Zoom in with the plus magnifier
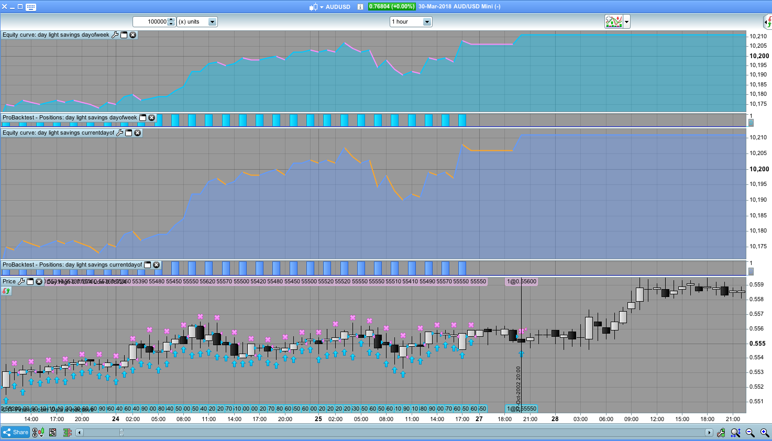The image size is (772, 441). [765, 433]
